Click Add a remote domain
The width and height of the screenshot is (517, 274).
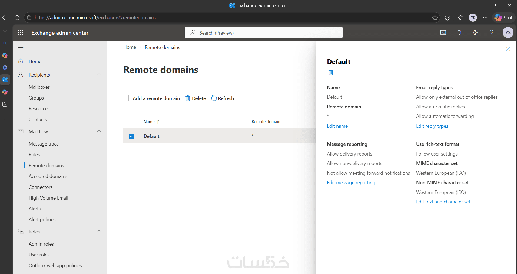click(x=153, y=98)
